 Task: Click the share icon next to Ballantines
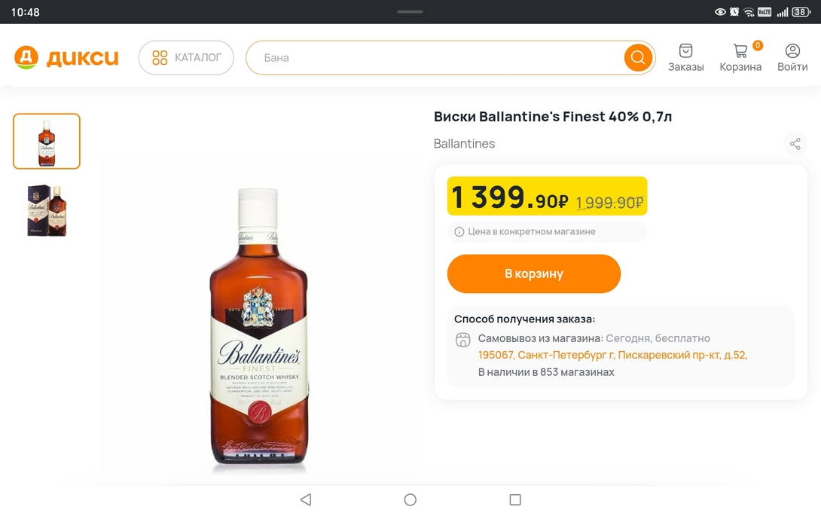tap(795, 144)
